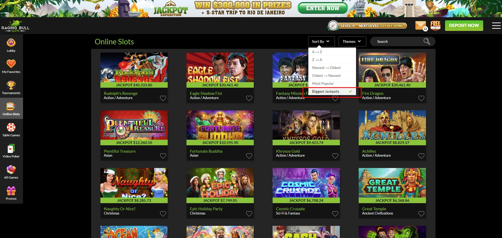Click the search magnifier icon
502x238 pixels.
[x=427, y=41]
